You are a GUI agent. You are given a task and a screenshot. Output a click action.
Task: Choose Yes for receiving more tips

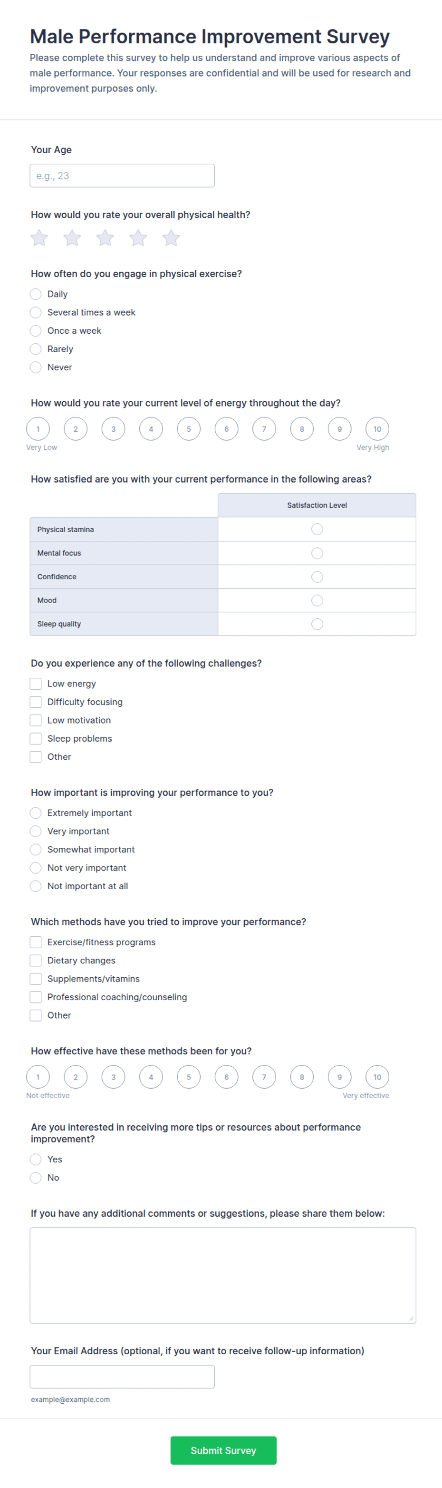[36, 1160]
